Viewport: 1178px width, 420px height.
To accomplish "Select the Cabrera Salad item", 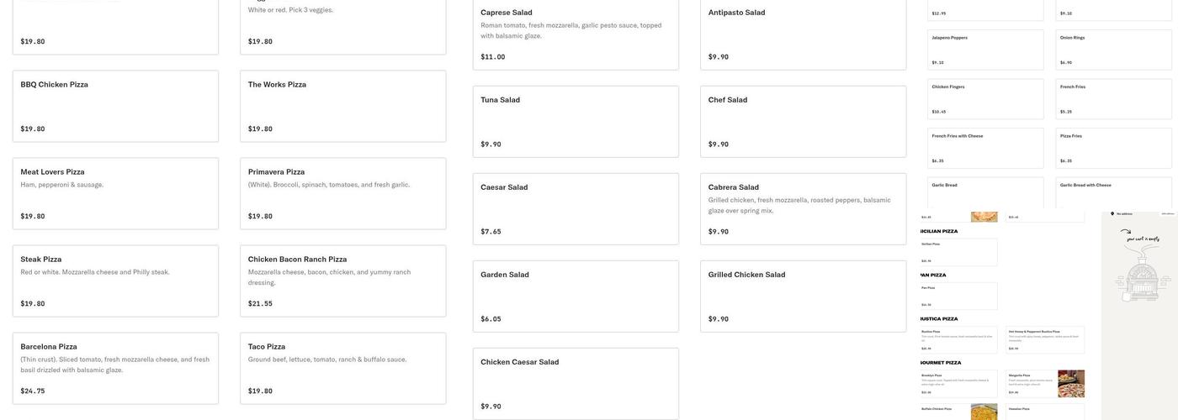I will click(x=803, y=208).
